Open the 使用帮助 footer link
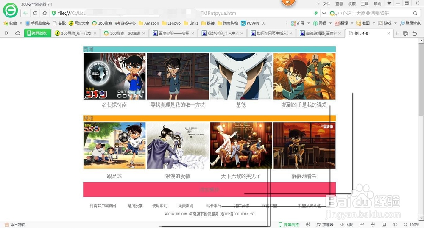Image resolution: width=424 pixels, height=229 pixels. coord(160,206)
